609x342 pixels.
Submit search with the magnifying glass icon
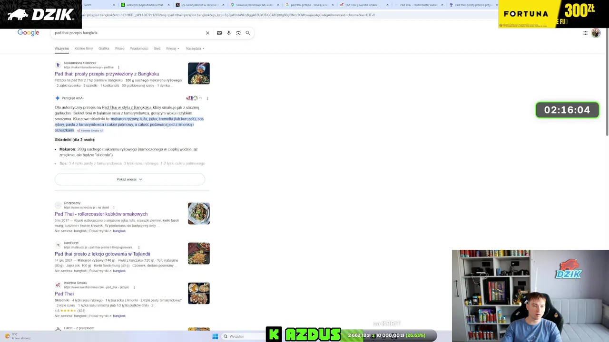pyautogui.click(x=247, y=33)
